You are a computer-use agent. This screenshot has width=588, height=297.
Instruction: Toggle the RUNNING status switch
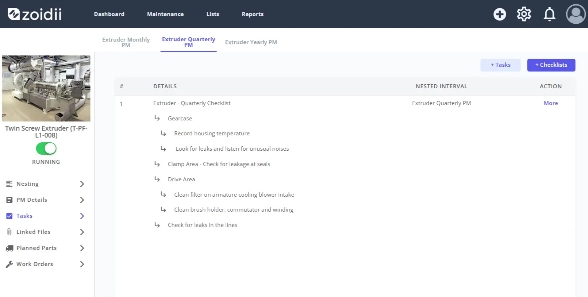coord(46,148)
